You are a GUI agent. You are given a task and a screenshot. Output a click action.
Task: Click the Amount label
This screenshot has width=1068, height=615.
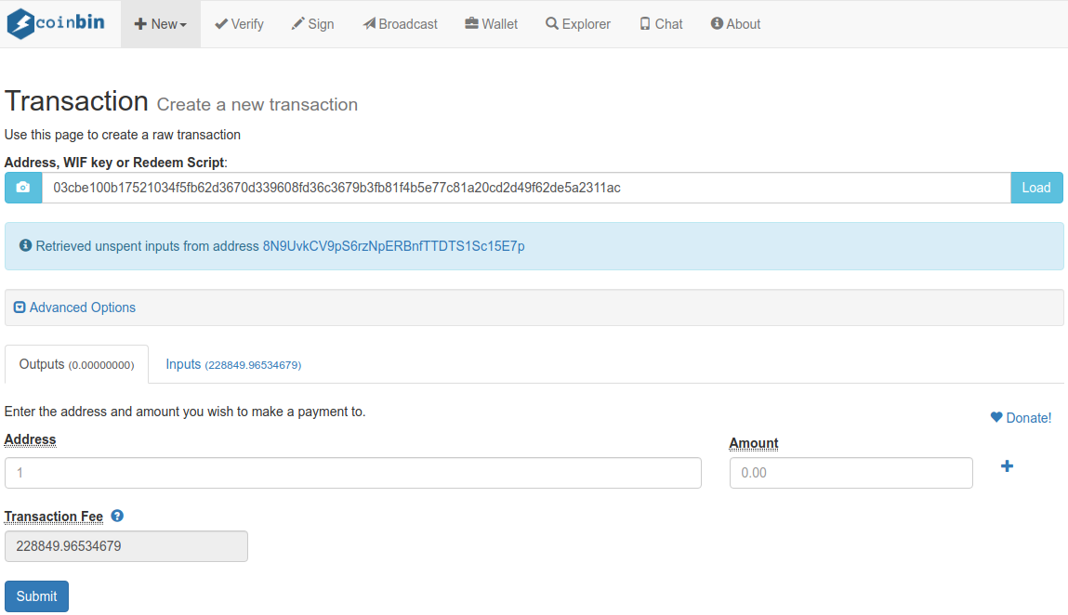click(753, 443)
